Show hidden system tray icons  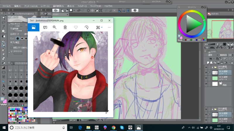click(189, 127)
